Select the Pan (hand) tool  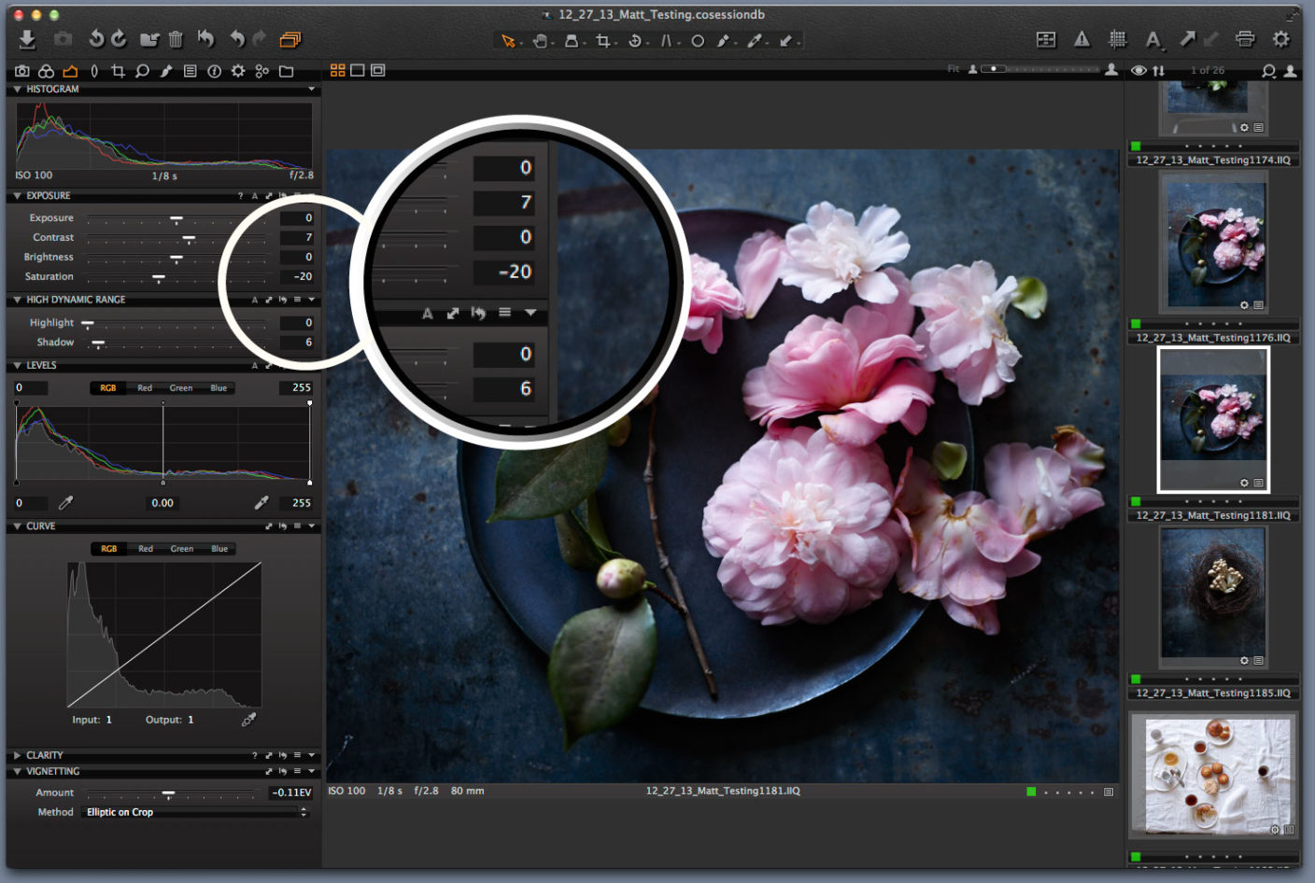(x=542, y=40)
